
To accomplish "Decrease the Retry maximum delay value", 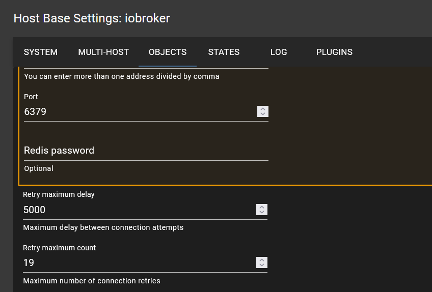I will [x=261, y=212].
